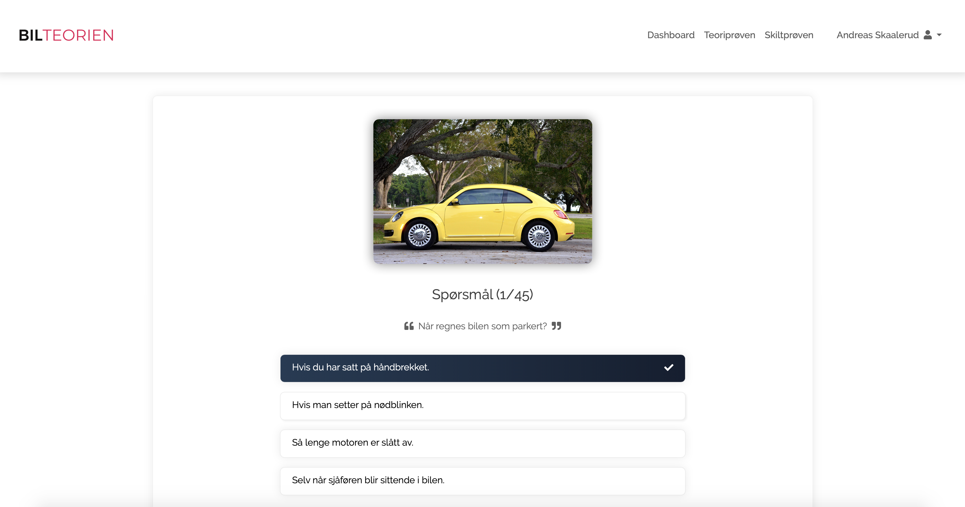This screenshot has height=507, width=965.
Task: Click the checkmark on the selected answer
Action: coord(669,368)
